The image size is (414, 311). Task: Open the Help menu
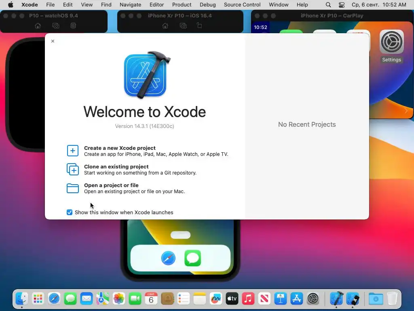[302, 5]
